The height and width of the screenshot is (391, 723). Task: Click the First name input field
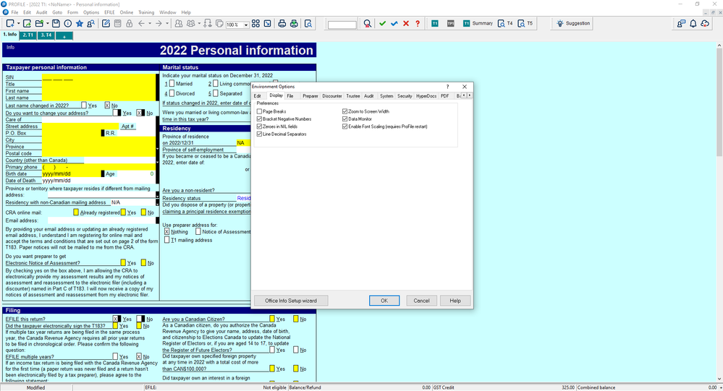[x=98, y=91]
